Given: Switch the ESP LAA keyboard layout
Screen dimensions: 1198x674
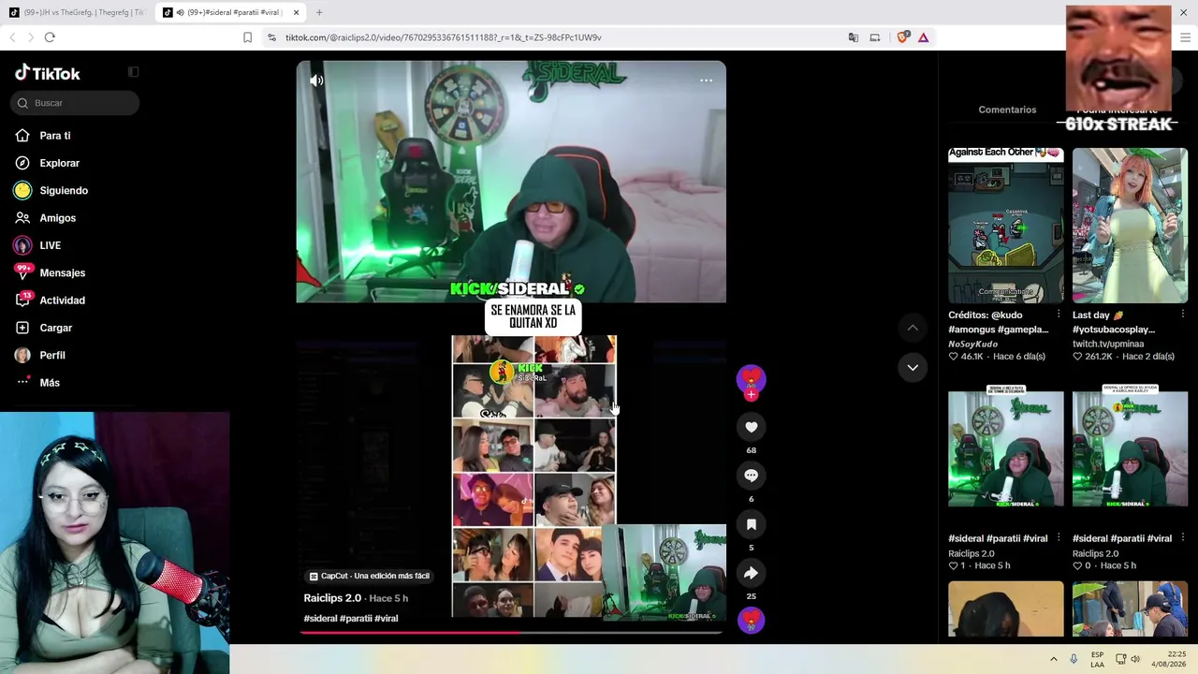Looking at the screenshot, I should pos(1097,659).
